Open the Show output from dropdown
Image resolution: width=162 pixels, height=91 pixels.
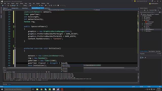pos(25,72)
